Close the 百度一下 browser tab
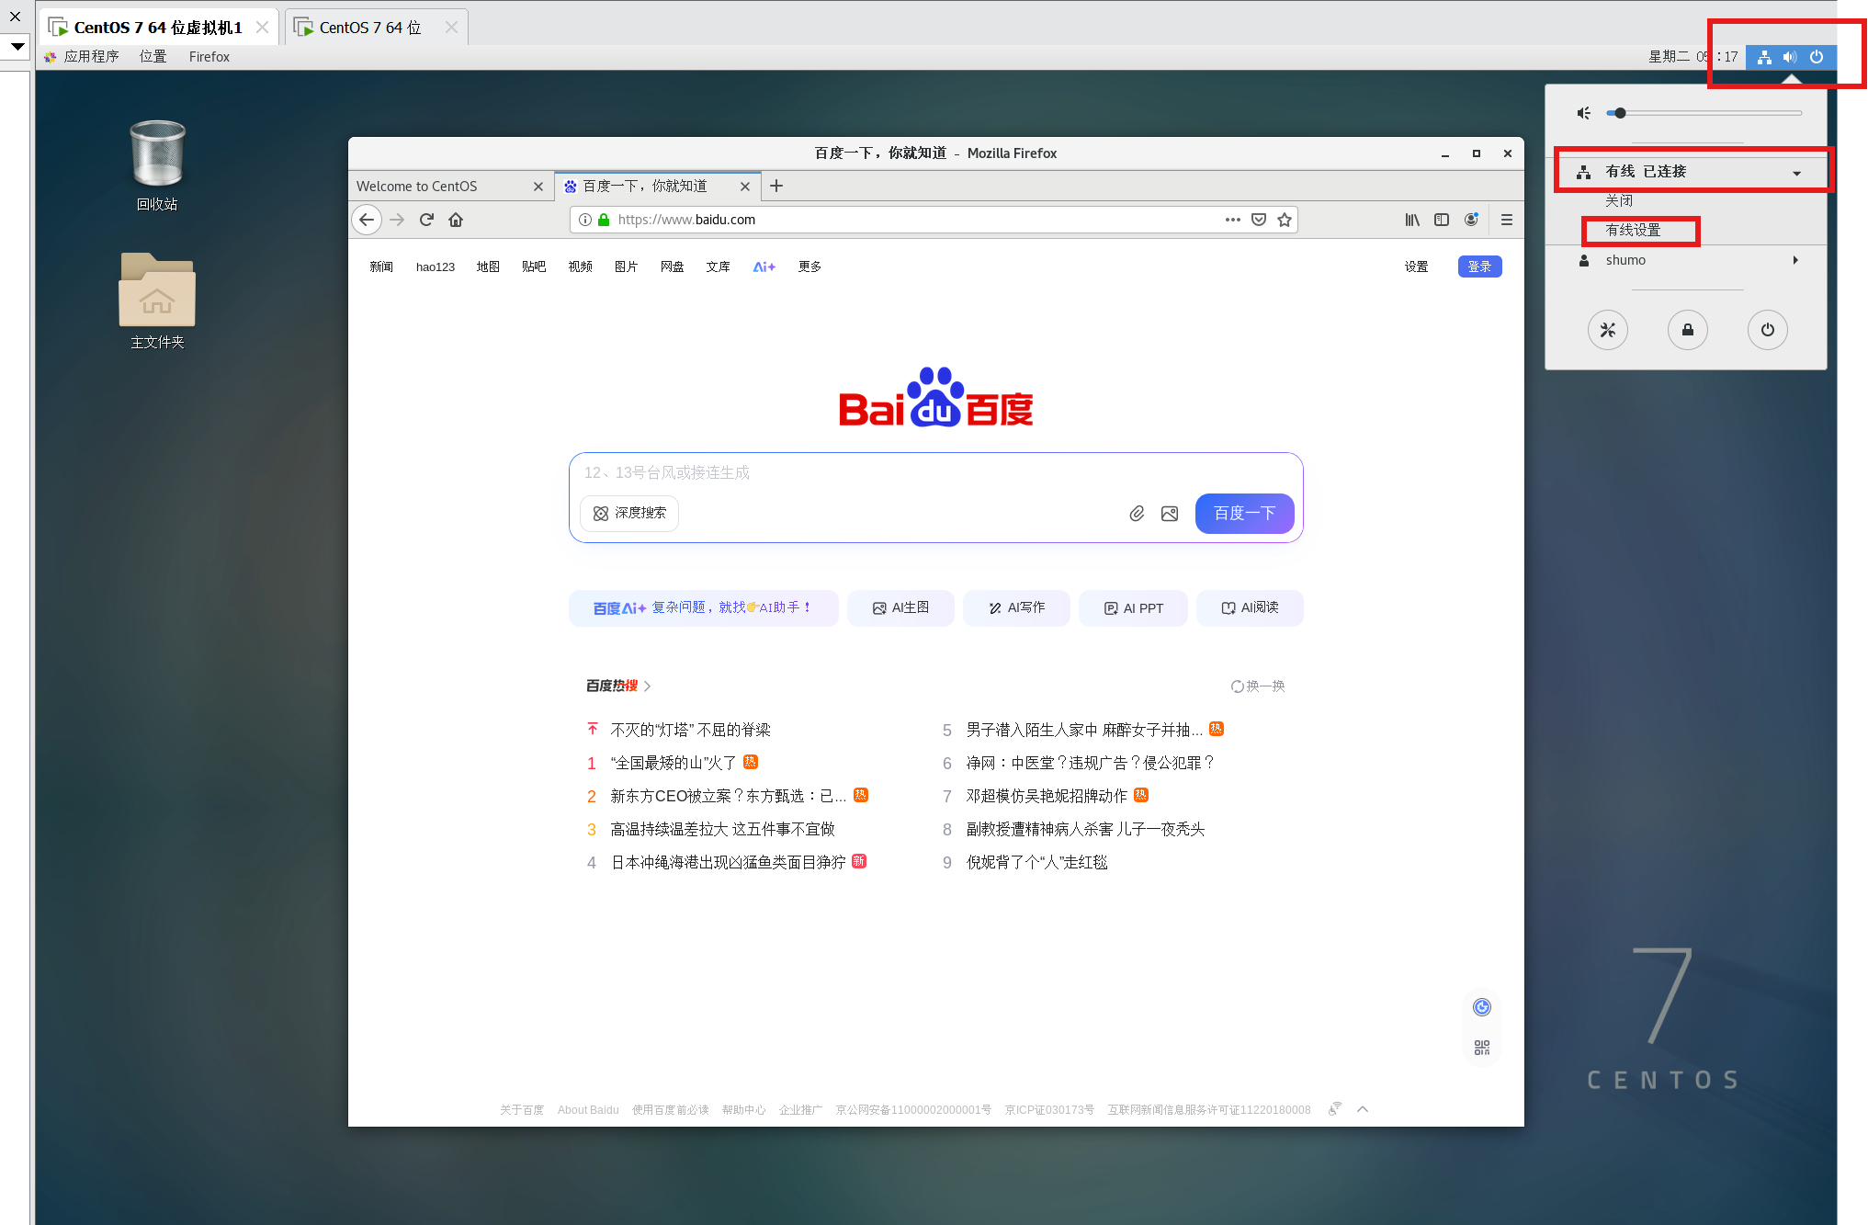 click(745, 187)
